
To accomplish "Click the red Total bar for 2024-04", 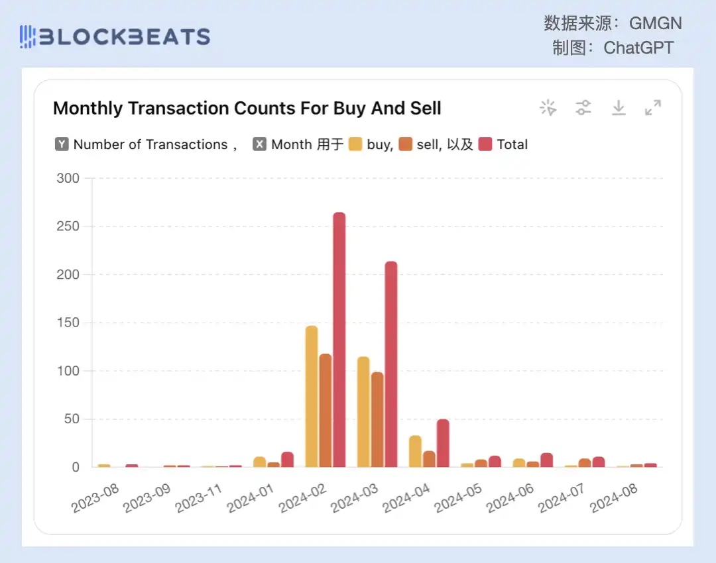I will tap(443, 443).
